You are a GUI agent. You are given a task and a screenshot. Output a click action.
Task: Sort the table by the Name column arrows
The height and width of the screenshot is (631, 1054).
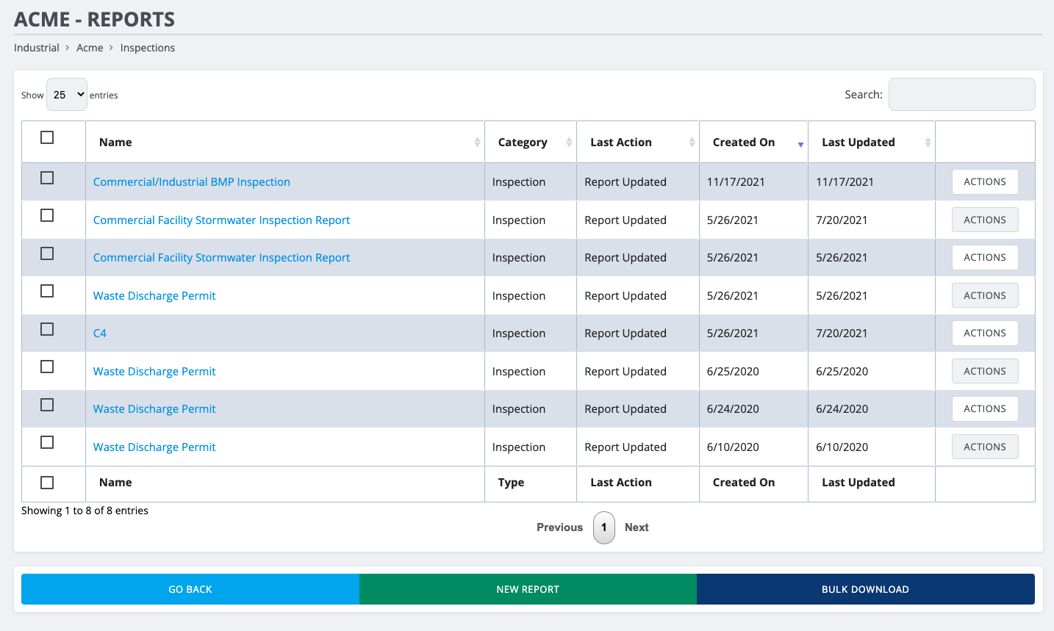477,143
